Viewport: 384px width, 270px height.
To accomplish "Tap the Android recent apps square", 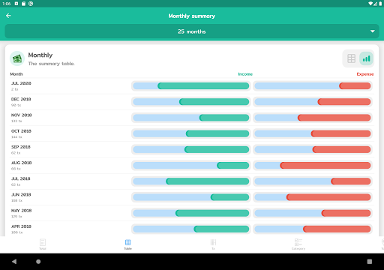I will click(x=370, y=262).
